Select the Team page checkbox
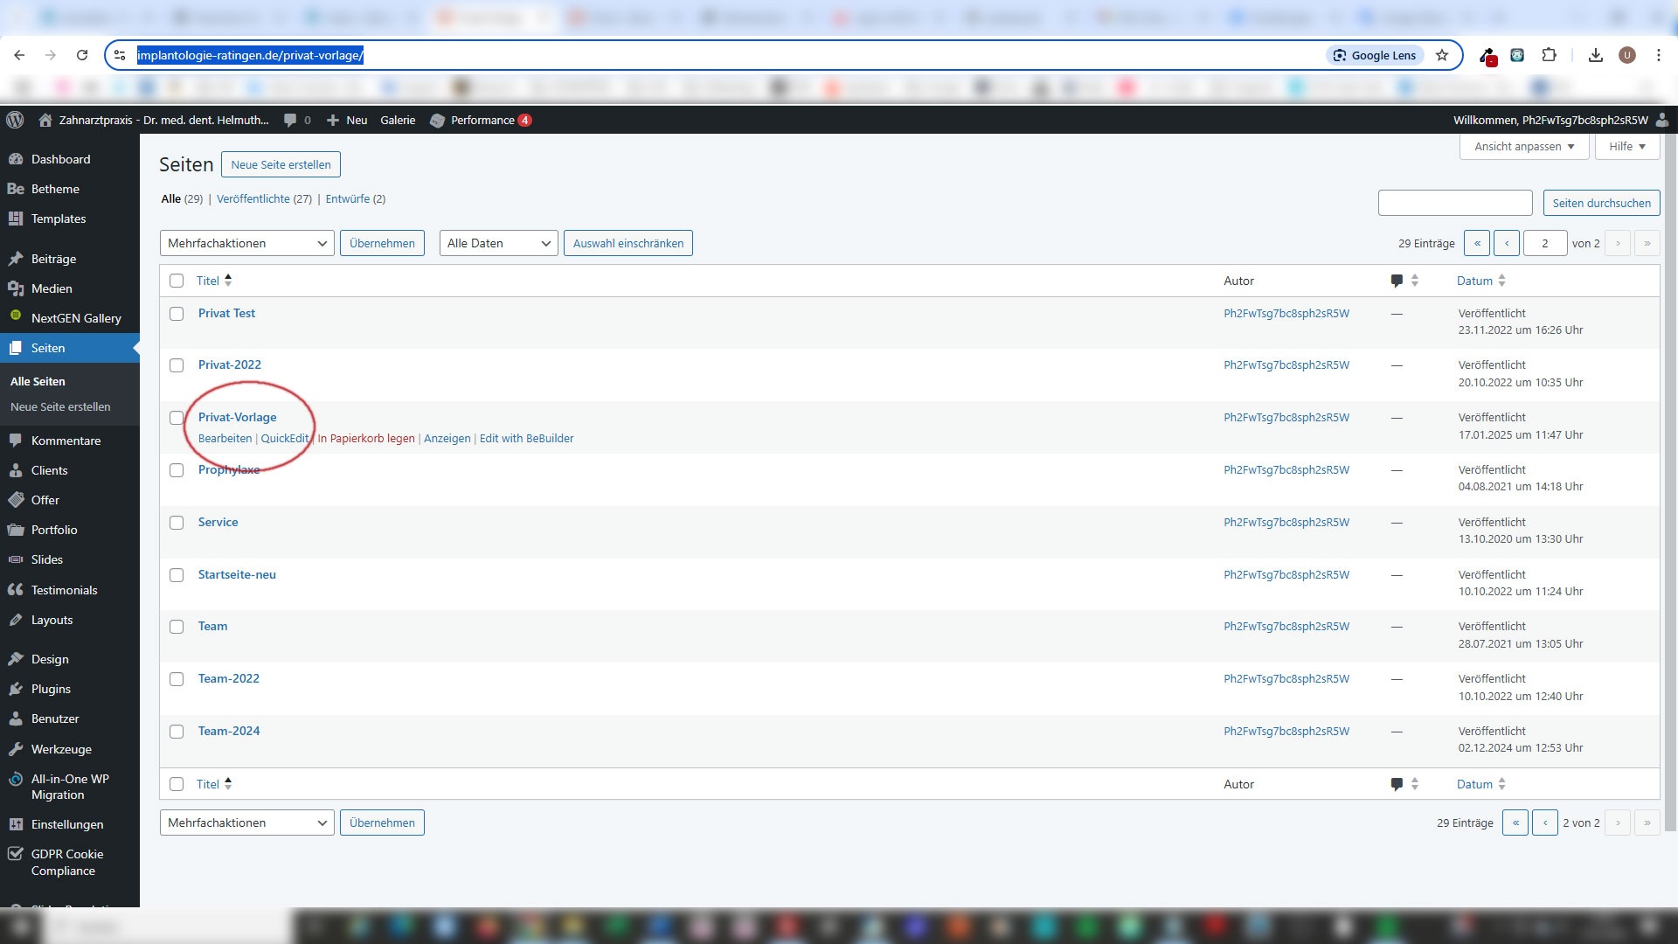The width and height of the screenshot is (1678, 944). (177, 627)
